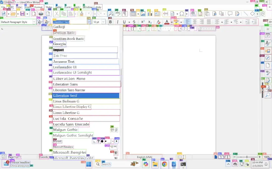Click the Clear Direct Formatting icon
Viewport: 272px width, 169px height.
click(158, 22)
